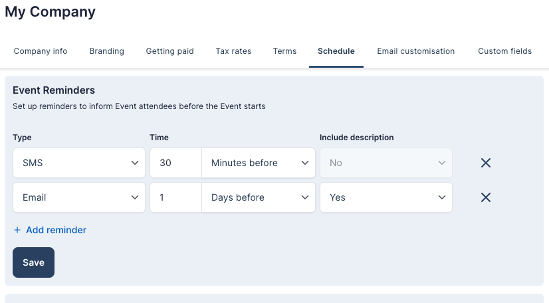Focus the time field containing 1
The height and width of the screenshot is (303, 549).
[x=175, y=197]
